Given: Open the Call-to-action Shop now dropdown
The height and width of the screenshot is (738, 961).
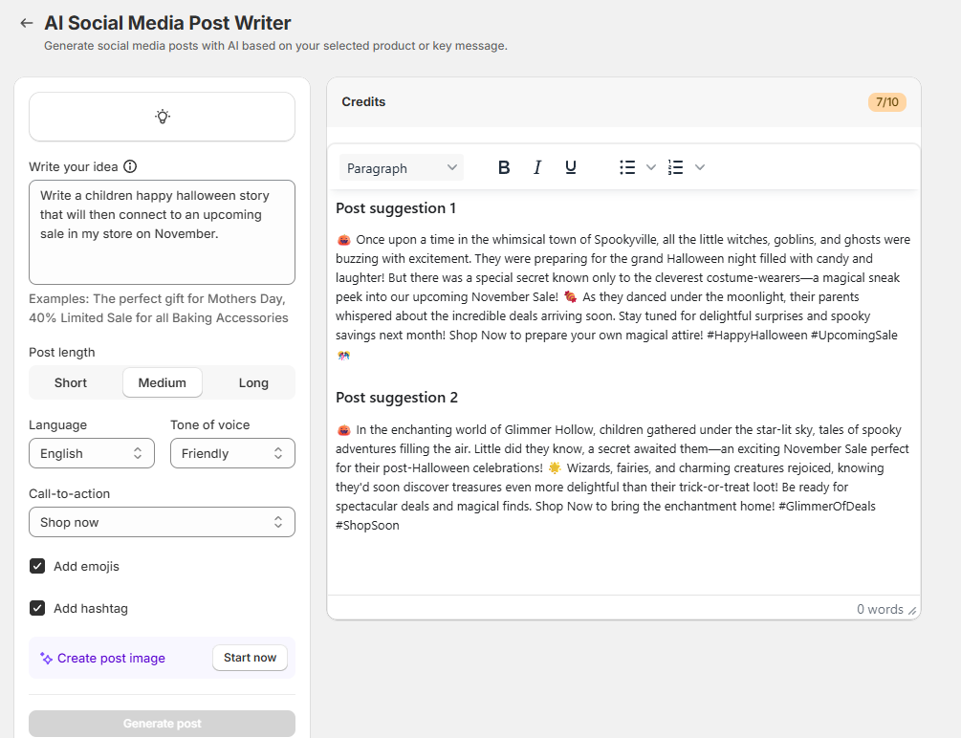Looking at the screenshot, I should (162, 522).
